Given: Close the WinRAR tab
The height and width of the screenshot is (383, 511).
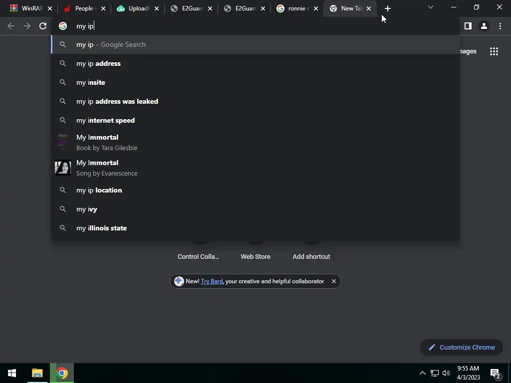Looking at the screenshot, I should [50, 8].
